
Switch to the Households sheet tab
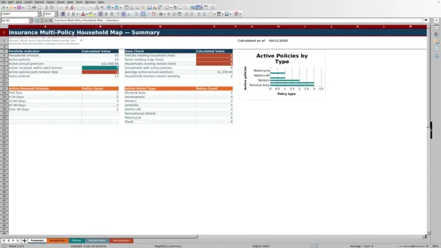[x=57, y=241]
